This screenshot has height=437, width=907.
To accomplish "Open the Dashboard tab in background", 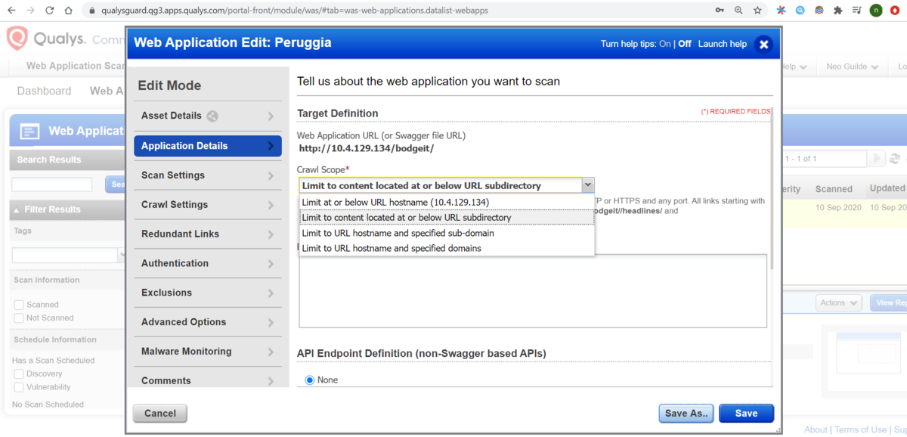I will (44, 91).
